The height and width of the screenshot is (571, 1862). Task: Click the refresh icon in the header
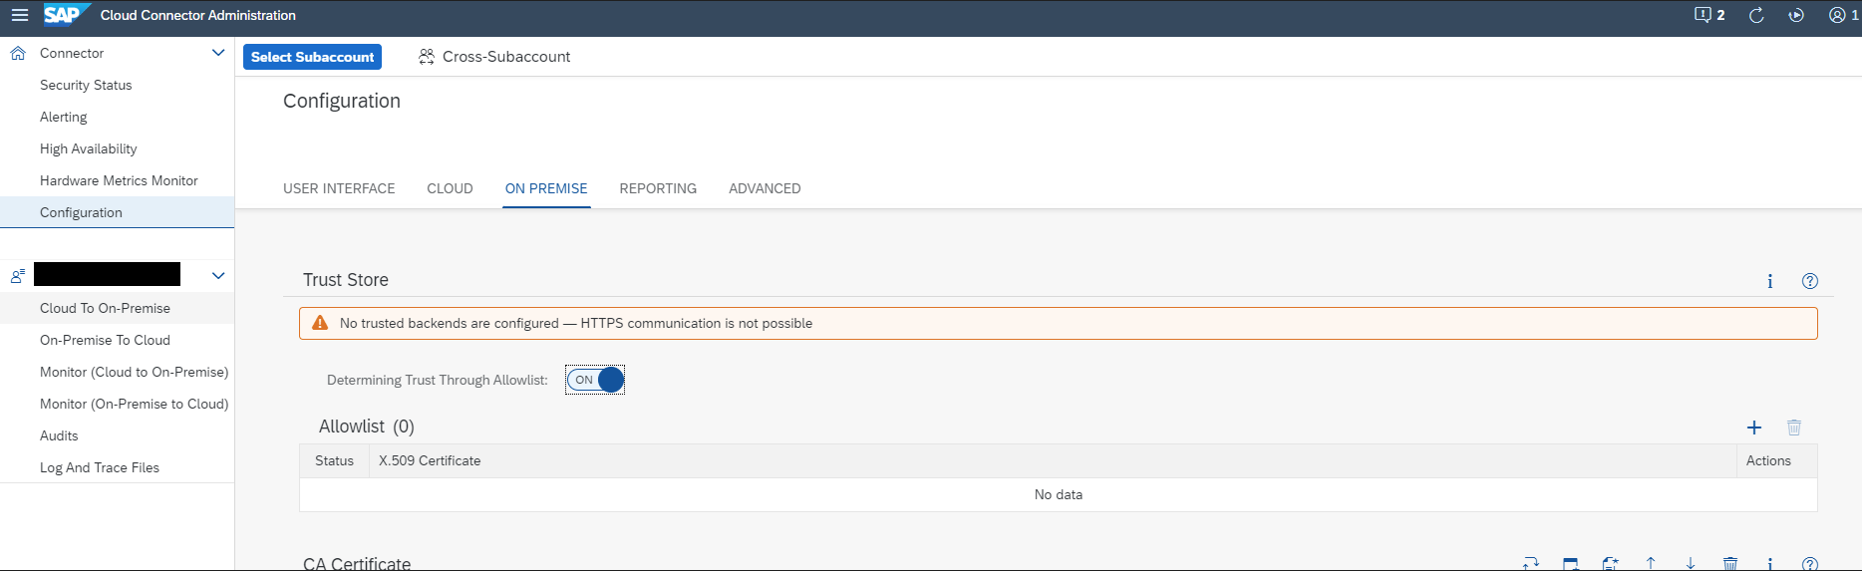tap(1756, 15)
